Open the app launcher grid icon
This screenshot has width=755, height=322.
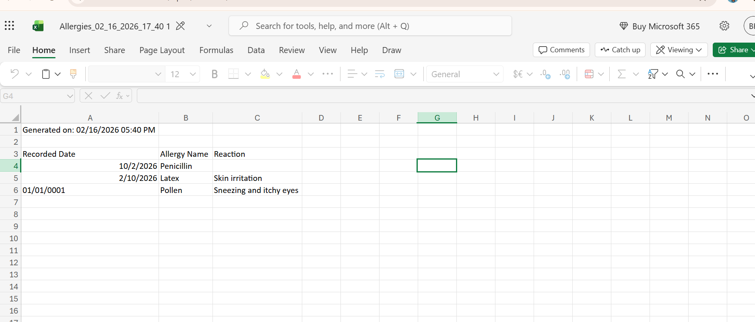pyautogui.click(x=9, y=26)
